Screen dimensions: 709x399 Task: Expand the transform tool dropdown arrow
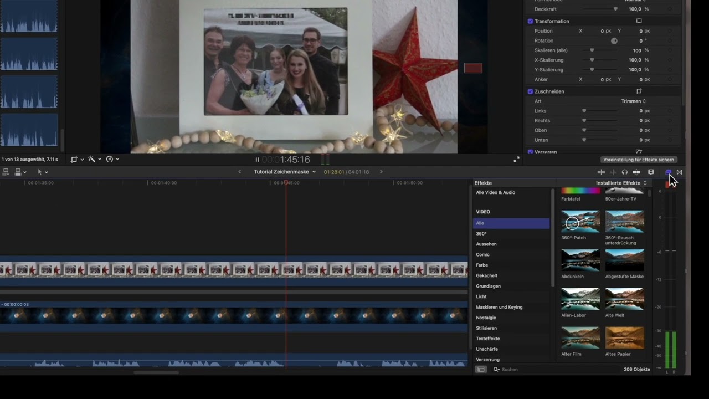(82, 160)
